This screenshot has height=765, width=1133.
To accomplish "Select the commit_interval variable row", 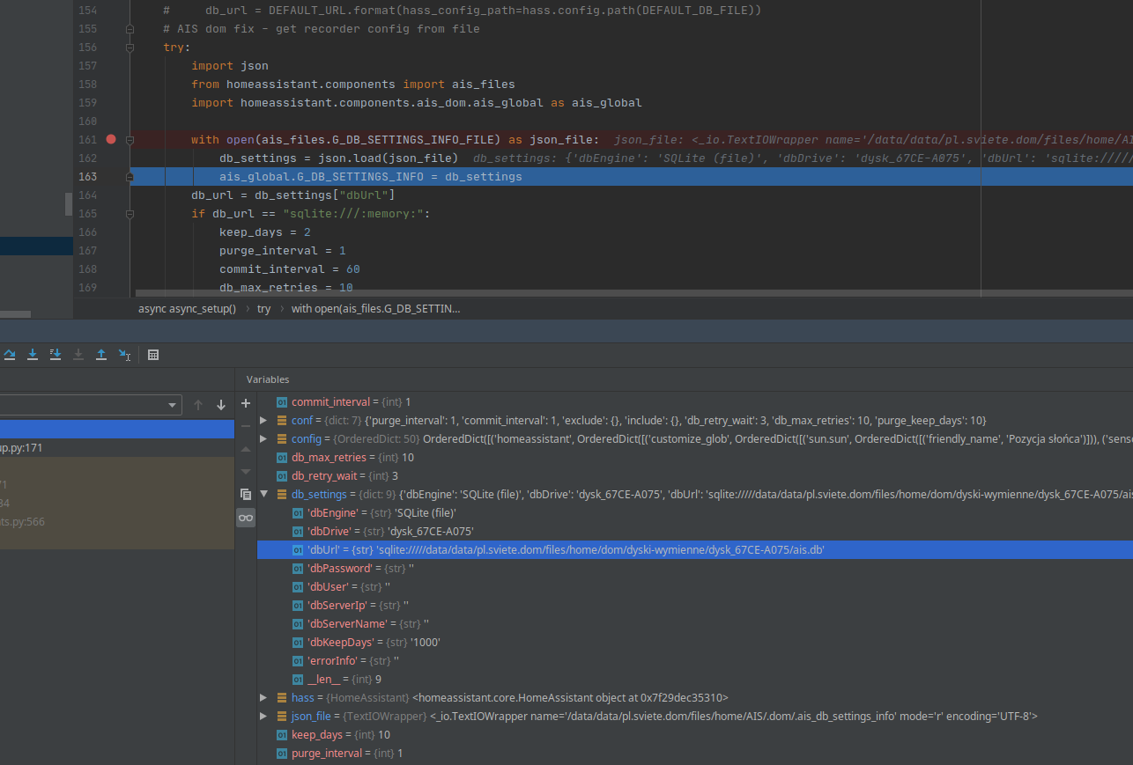I will click(x=695, y=402).
